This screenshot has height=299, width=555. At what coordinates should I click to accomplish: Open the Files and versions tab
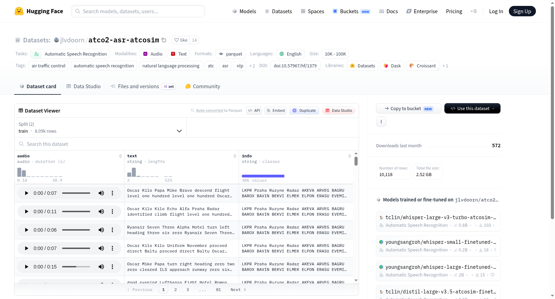(143, 86)
